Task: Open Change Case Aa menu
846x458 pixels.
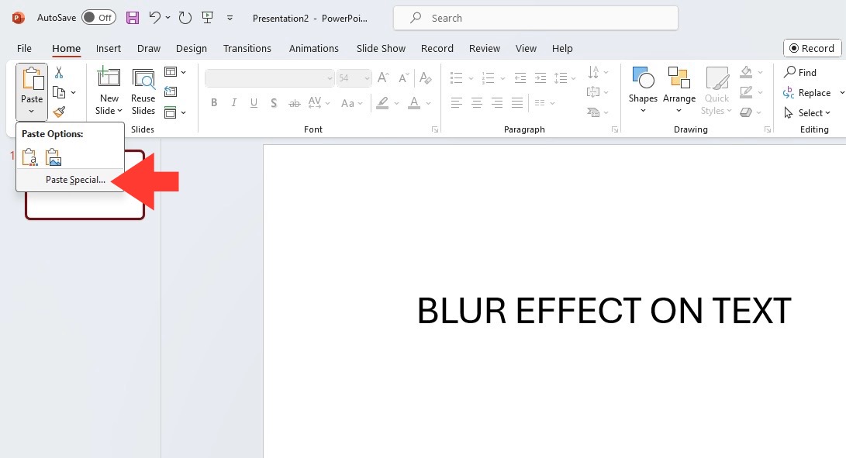Action: click(351, 102)
